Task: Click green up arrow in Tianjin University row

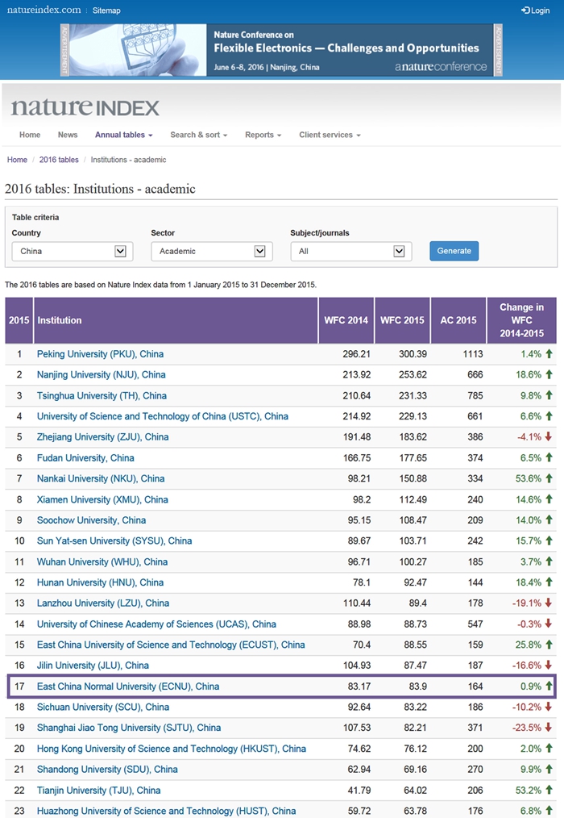Action: 549,791
